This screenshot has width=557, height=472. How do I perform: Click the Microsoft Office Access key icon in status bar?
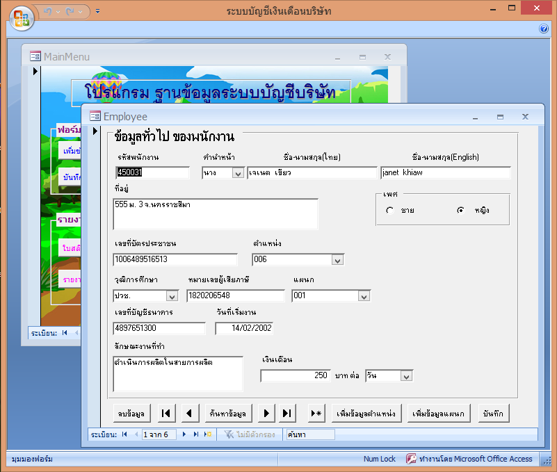411,459
